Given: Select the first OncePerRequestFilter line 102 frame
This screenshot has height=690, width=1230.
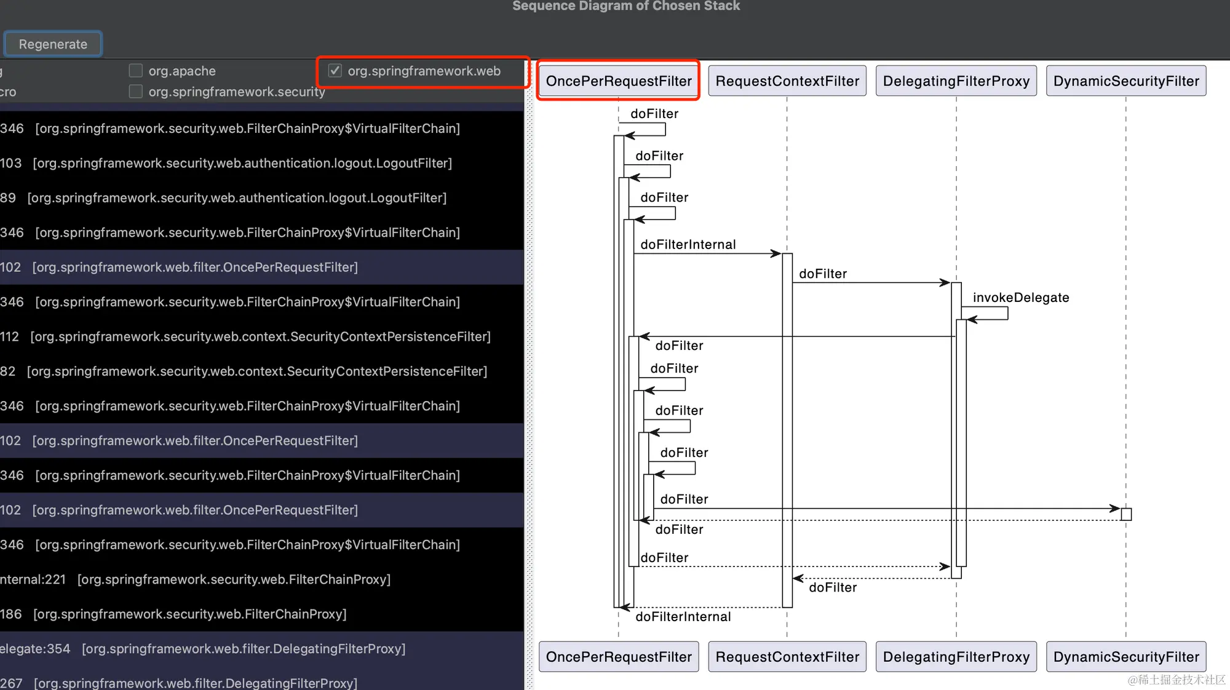Looking at the screenshot, I should pyautogui.click(x=195, y=267).
